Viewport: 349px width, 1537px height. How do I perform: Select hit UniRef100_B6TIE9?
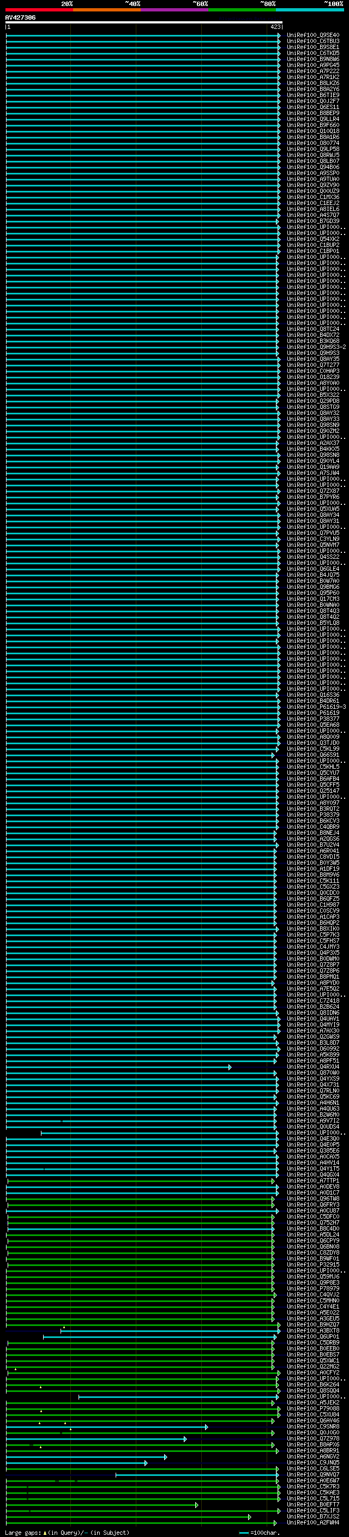coord(313,95)
